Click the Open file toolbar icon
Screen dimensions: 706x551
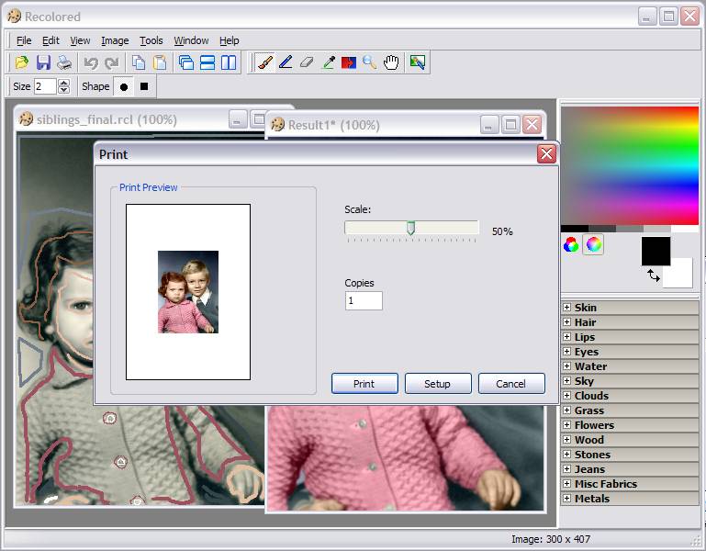click(x=21, y=62)
